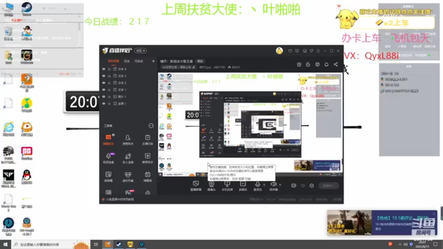Viewport: 443px width, 249px height.
Task: Collapse the 工具箱 toolbox panel with the circle button
Action: coord(151,126)
